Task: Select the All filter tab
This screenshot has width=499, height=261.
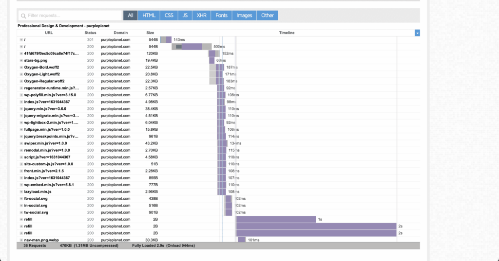Action: click(130, 16)
